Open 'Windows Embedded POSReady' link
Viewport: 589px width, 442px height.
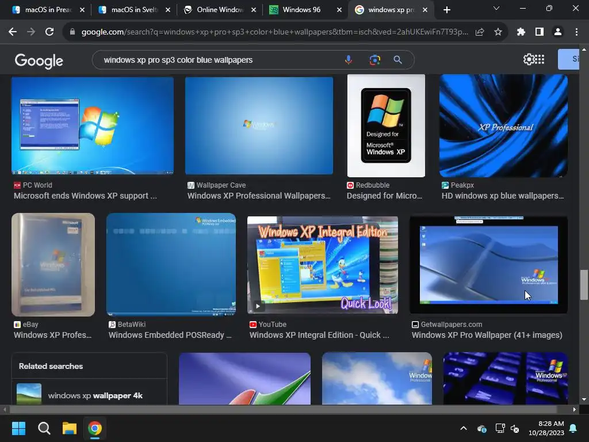pyautogui.click(x=170, y=335)
